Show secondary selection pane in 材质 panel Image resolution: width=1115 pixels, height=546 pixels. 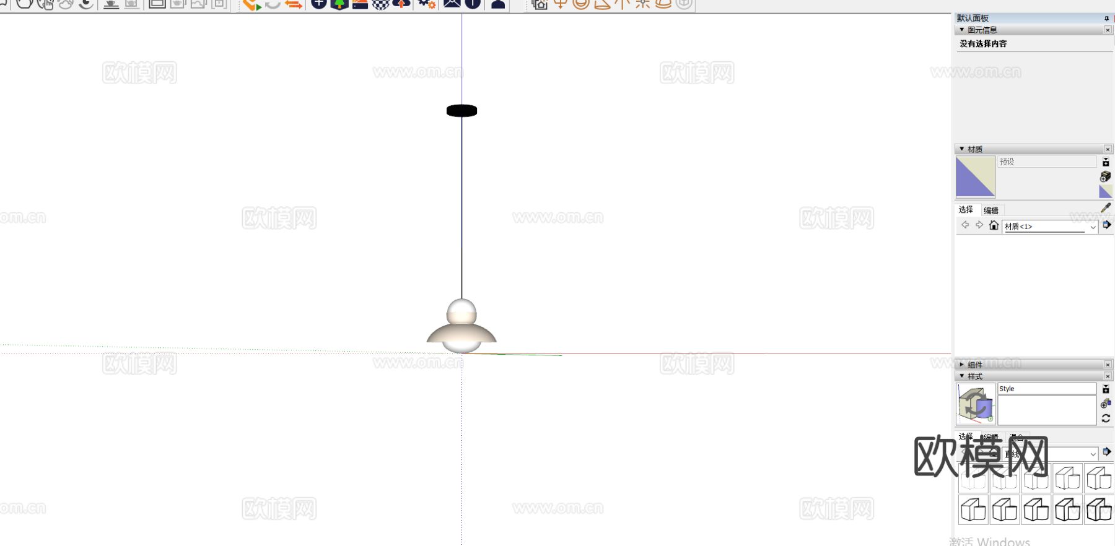point(1106,162)
